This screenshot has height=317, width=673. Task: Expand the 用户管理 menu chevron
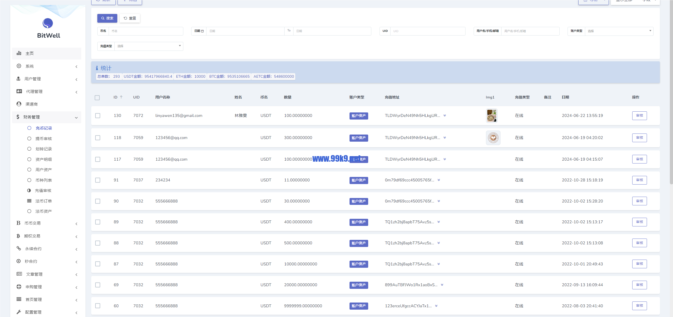pyautogui.click(x=77, y=79)
